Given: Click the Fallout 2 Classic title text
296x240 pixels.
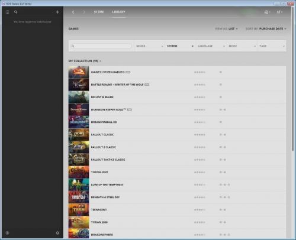Looking at the screenshot, I should pos(104,147).
